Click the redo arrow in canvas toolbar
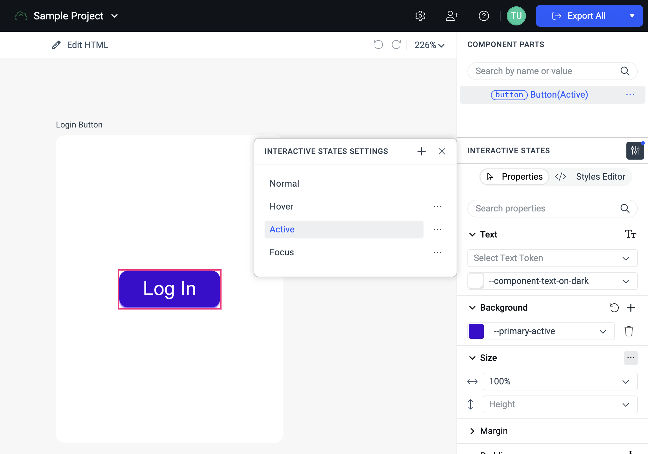Screen dimensions: 648x454 point(396,45)
